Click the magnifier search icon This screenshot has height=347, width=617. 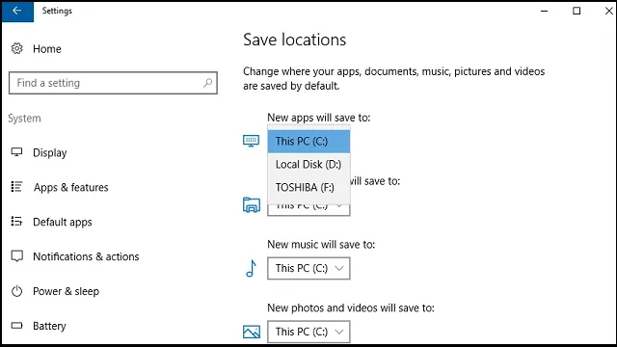click(207, 83)
